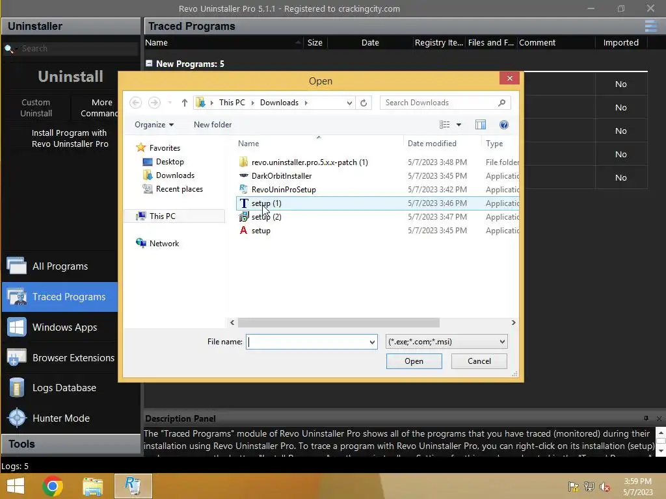
Task: Expand the Downloads breadcrumb chevron
Action: tap(306, 103)
